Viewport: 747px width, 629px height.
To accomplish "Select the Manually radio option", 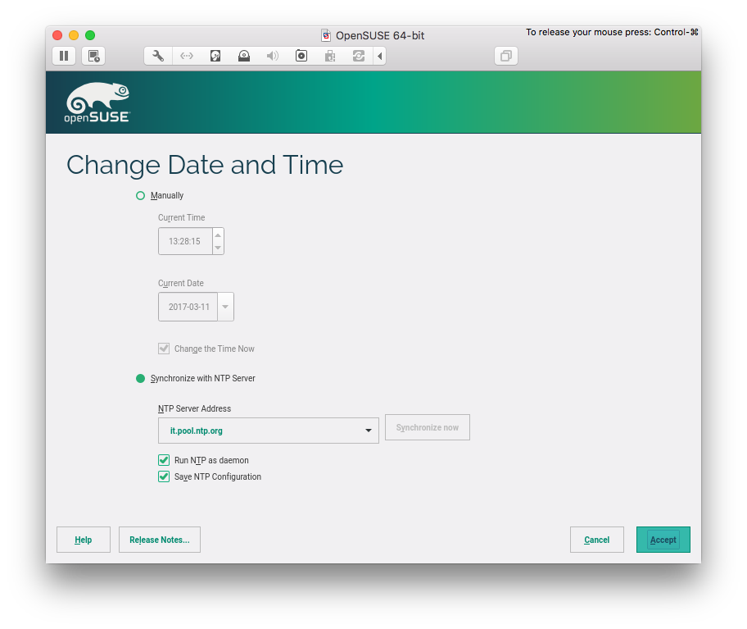I will (140, 195).
